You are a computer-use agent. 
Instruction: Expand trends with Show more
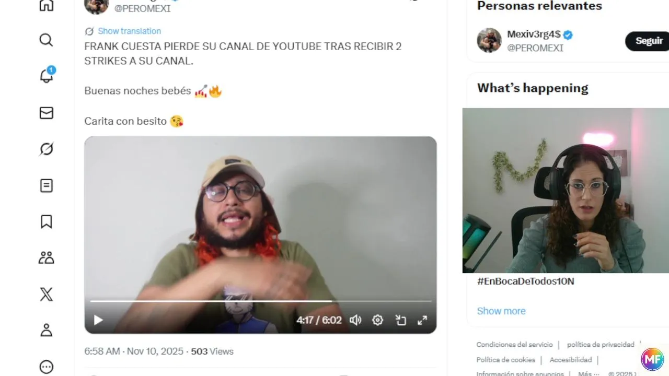point(501,311)
